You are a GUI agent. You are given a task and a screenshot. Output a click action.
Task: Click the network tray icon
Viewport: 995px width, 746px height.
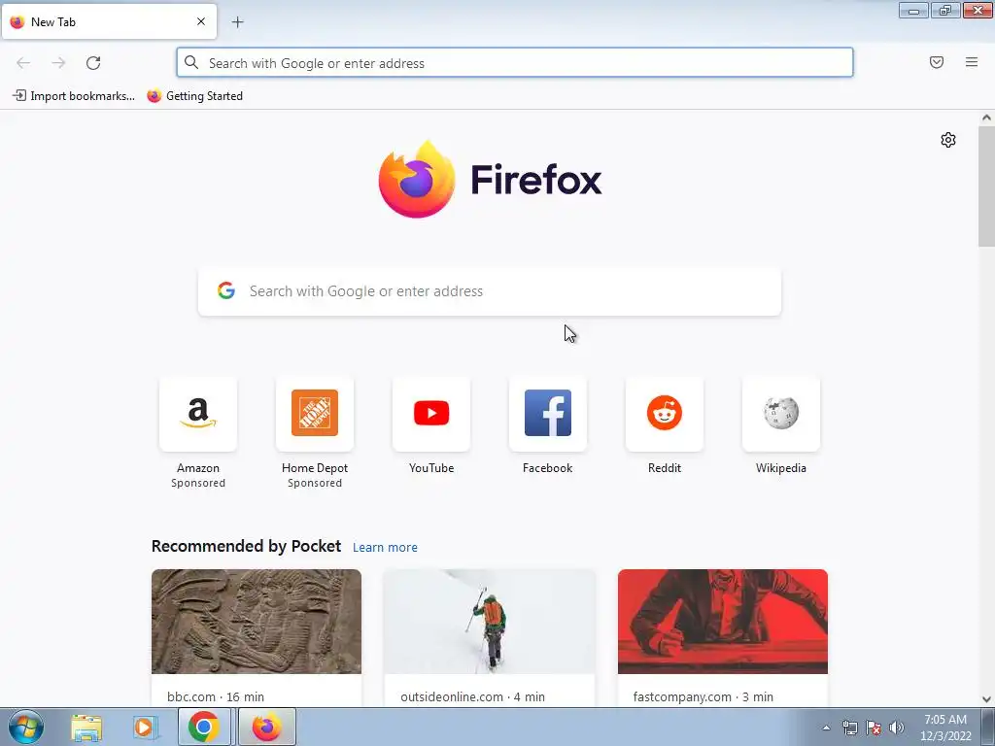coord(849,728)
